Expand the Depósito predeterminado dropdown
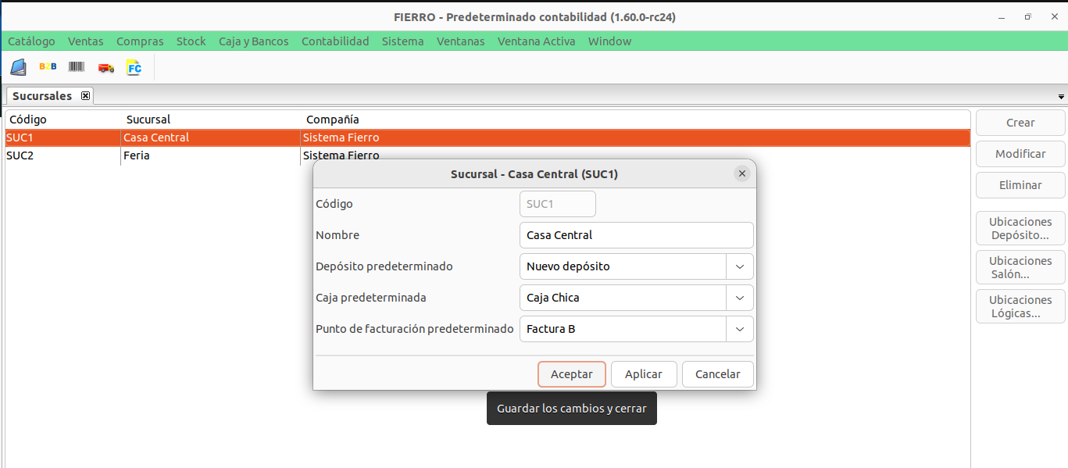The width and height of the screenshot is (1068, 468). [x=739, y=266]
